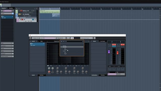Collapse all with minus in routing popup

(63, 41)
